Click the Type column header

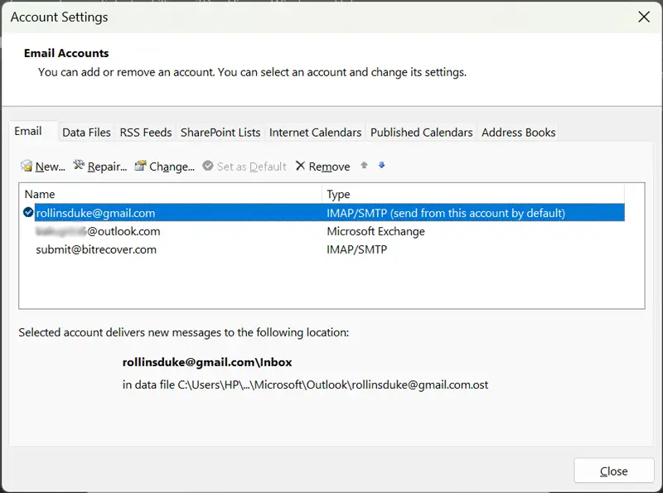(473, 194)
